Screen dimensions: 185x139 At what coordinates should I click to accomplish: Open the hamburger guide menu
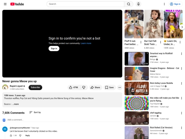pyautogui.click(x=5, y=4)
